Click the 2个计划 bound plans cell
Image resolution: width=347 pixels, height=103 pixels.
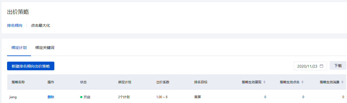coord(124,97)
